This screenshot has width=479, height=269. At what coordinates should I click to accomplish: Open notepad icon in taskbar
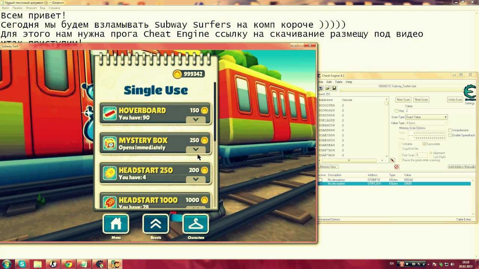pyautogui.click(x=84, y=264)
